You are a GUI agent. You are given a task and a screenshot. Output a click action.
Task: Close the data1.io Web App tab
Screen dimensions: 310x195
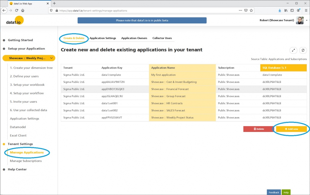[48, 4]
